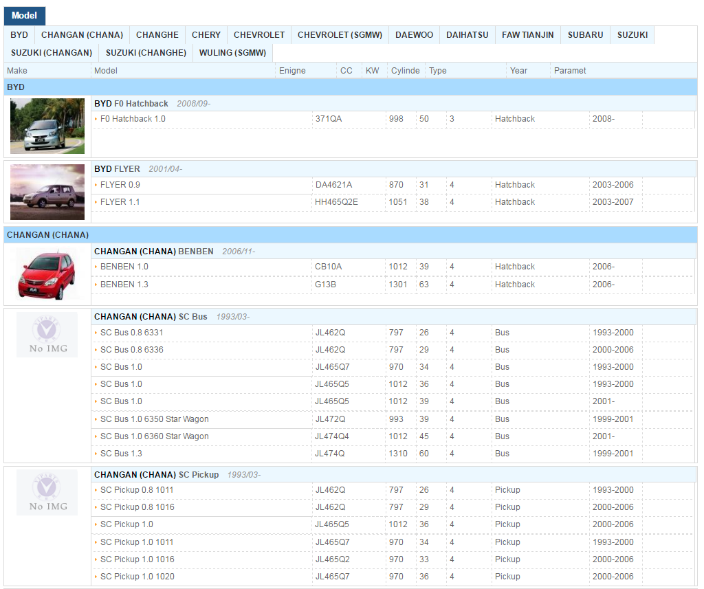Open the SC Pickup 1.0 JL465Q5 entry
This screenshot has height=589, width=704.
126,524
